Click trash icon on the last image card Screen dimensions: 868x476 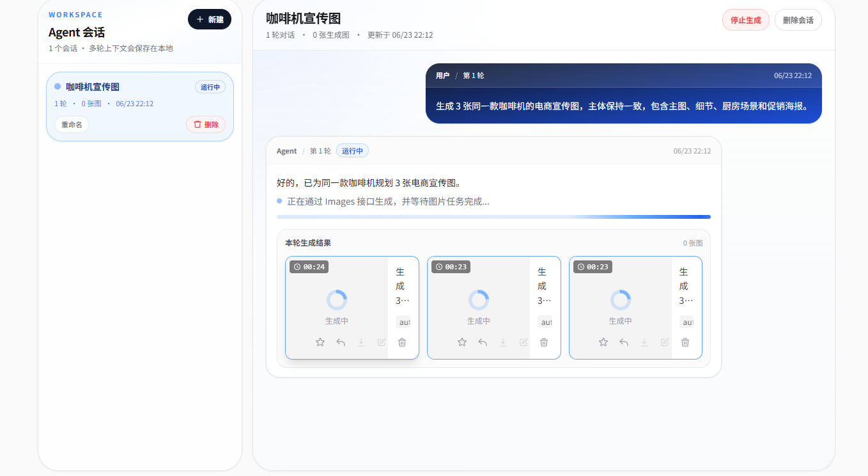pos(685,342)
